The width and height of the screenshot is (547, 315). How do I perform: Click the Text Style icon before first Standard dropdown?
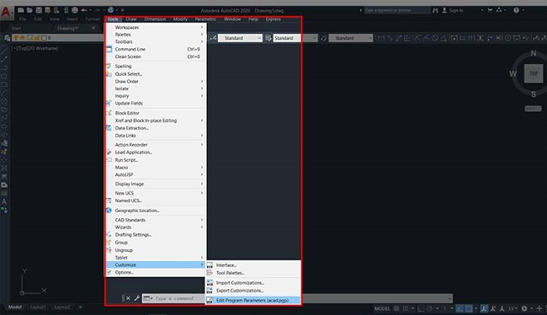(x=213, y=38)
